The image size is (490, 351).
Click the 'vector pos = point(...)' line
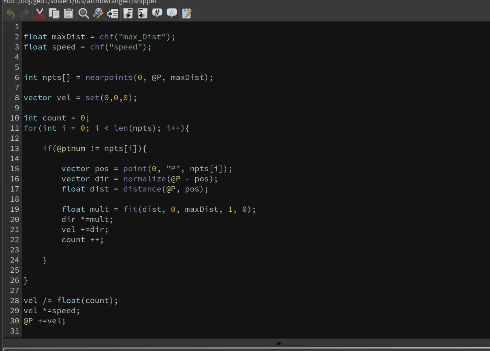(x=147, y=169)
